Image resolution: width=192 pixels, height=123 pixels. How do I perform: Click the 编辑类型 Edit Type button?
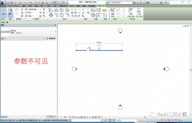tap(51, 38)
